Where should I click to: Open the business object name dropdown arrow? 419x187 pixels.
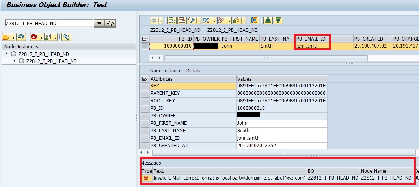(99, 24)
